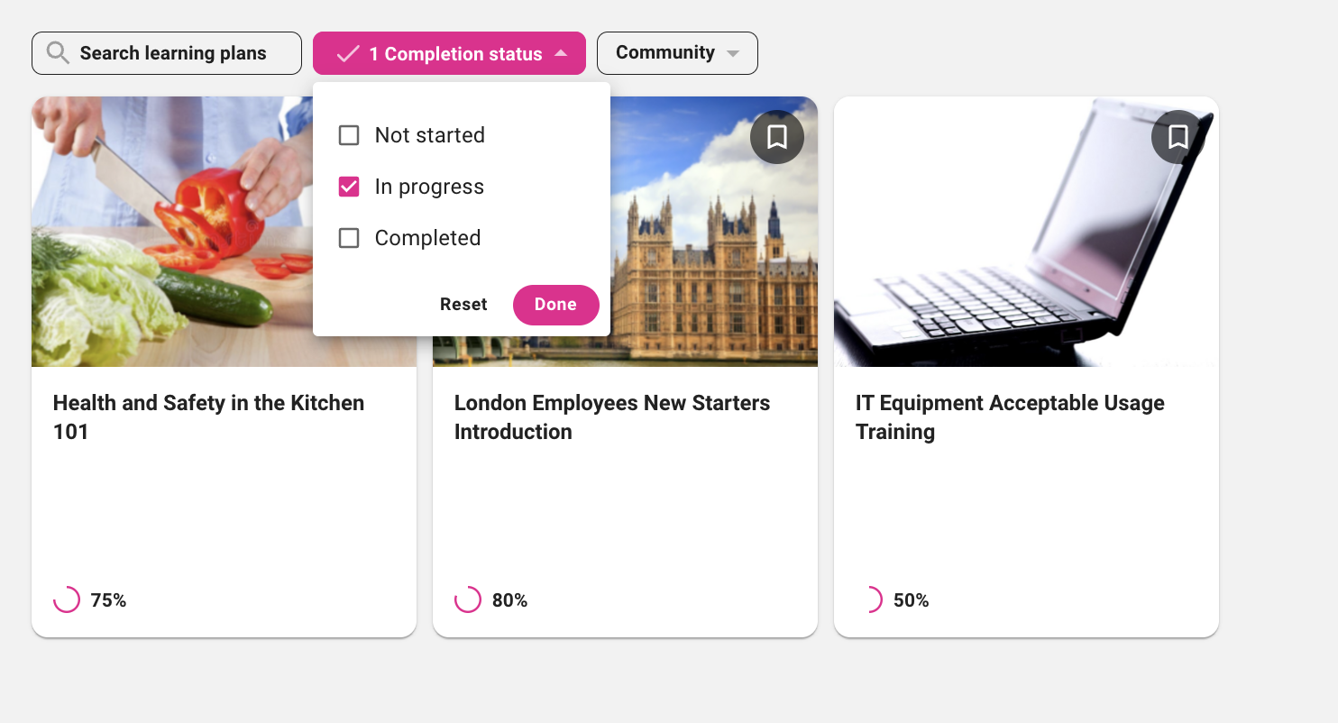Select the Completed option label
Screen dimensions: 1338x723
(427, 238)
